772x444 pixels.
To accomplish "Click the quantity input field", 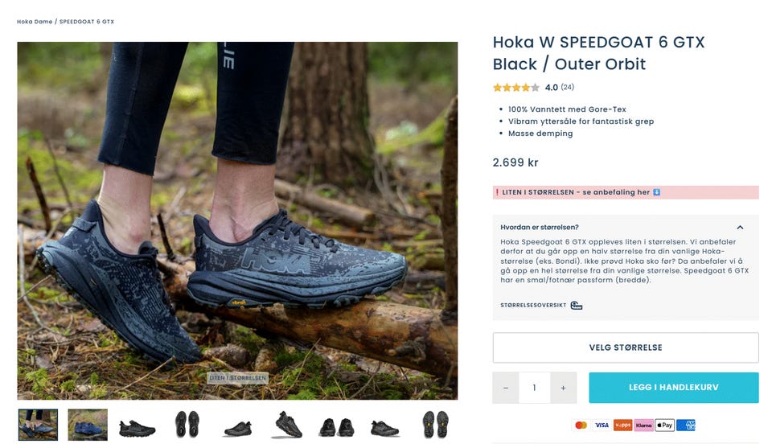I will [534, 388].
